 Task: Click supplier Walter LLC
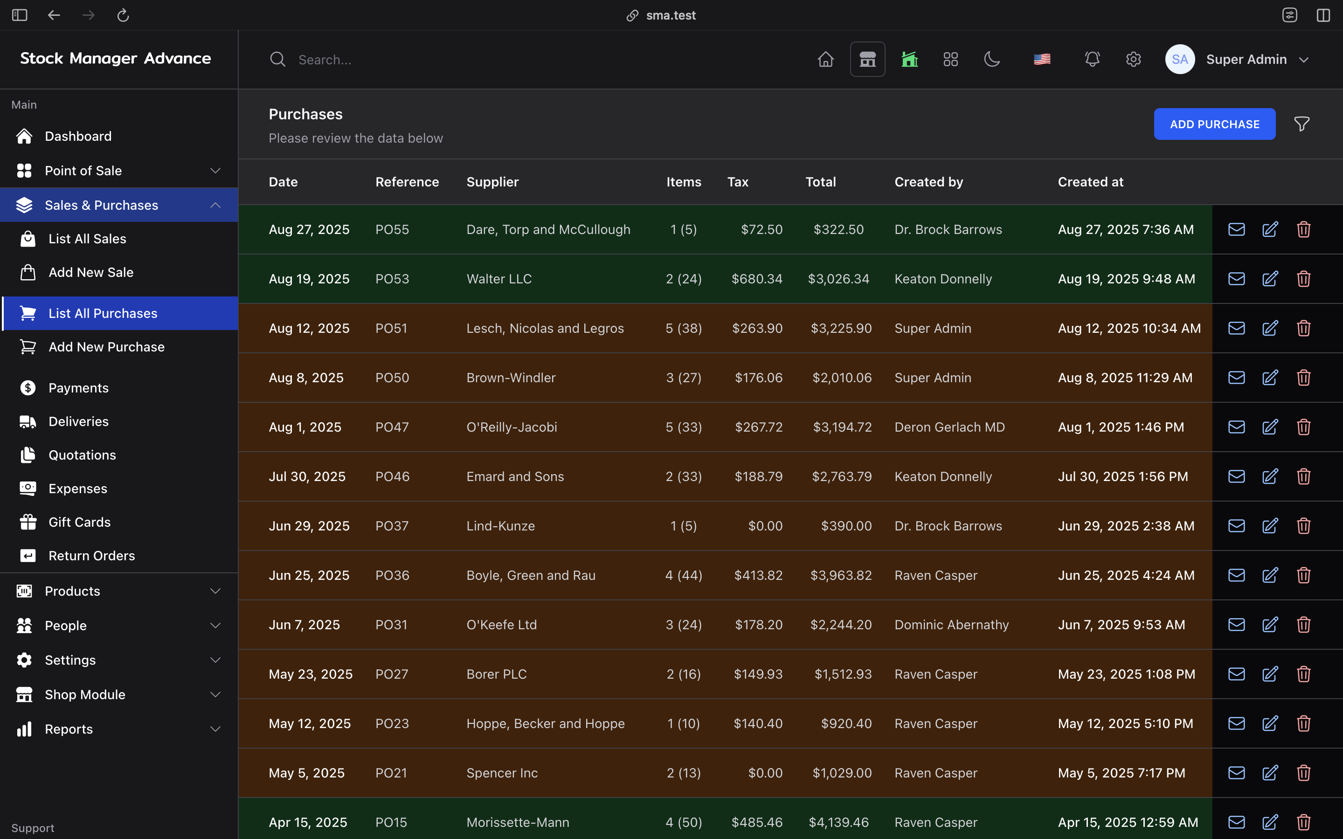point(499,279)
